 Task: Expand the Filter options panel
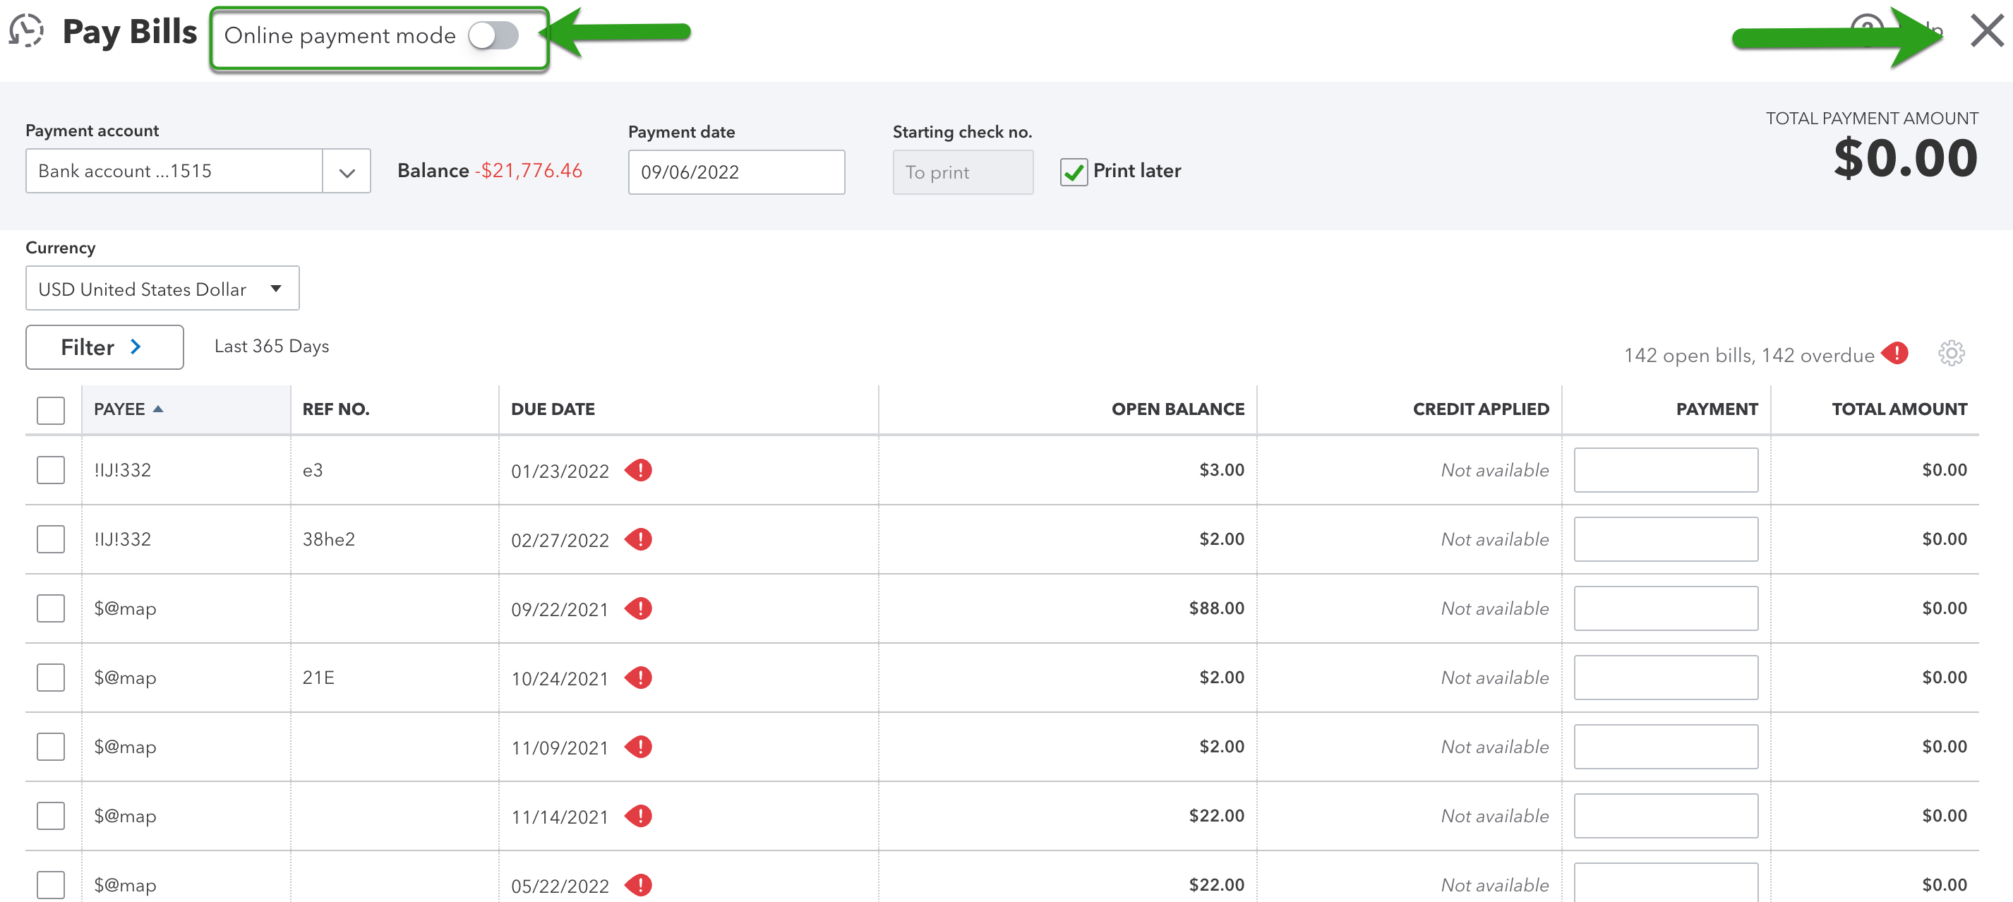tap(104, 347)
